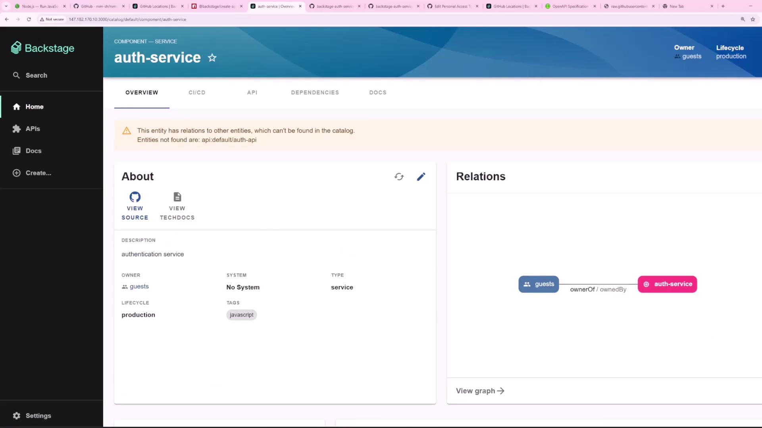This screenshot has height=428, width=762.
Task: Switch to the New Tab browser tab
Action: [687, 6]
